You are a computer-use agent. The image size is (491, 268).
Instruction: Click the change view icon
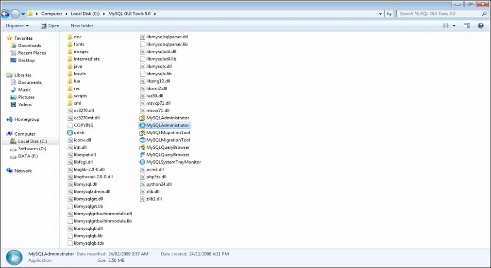[446, 26]
